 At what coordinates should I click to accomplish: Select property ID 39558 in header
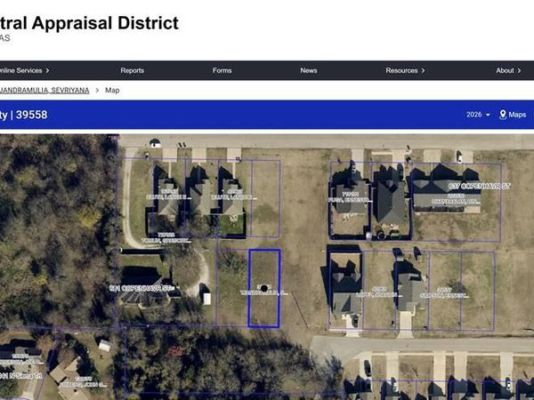[31, 115]
